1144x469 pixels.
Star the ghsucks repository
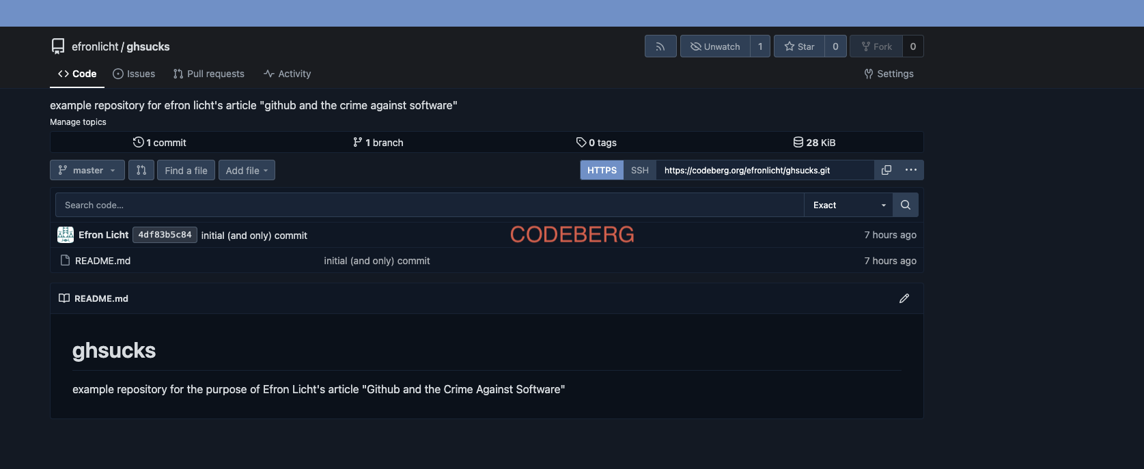799,46
